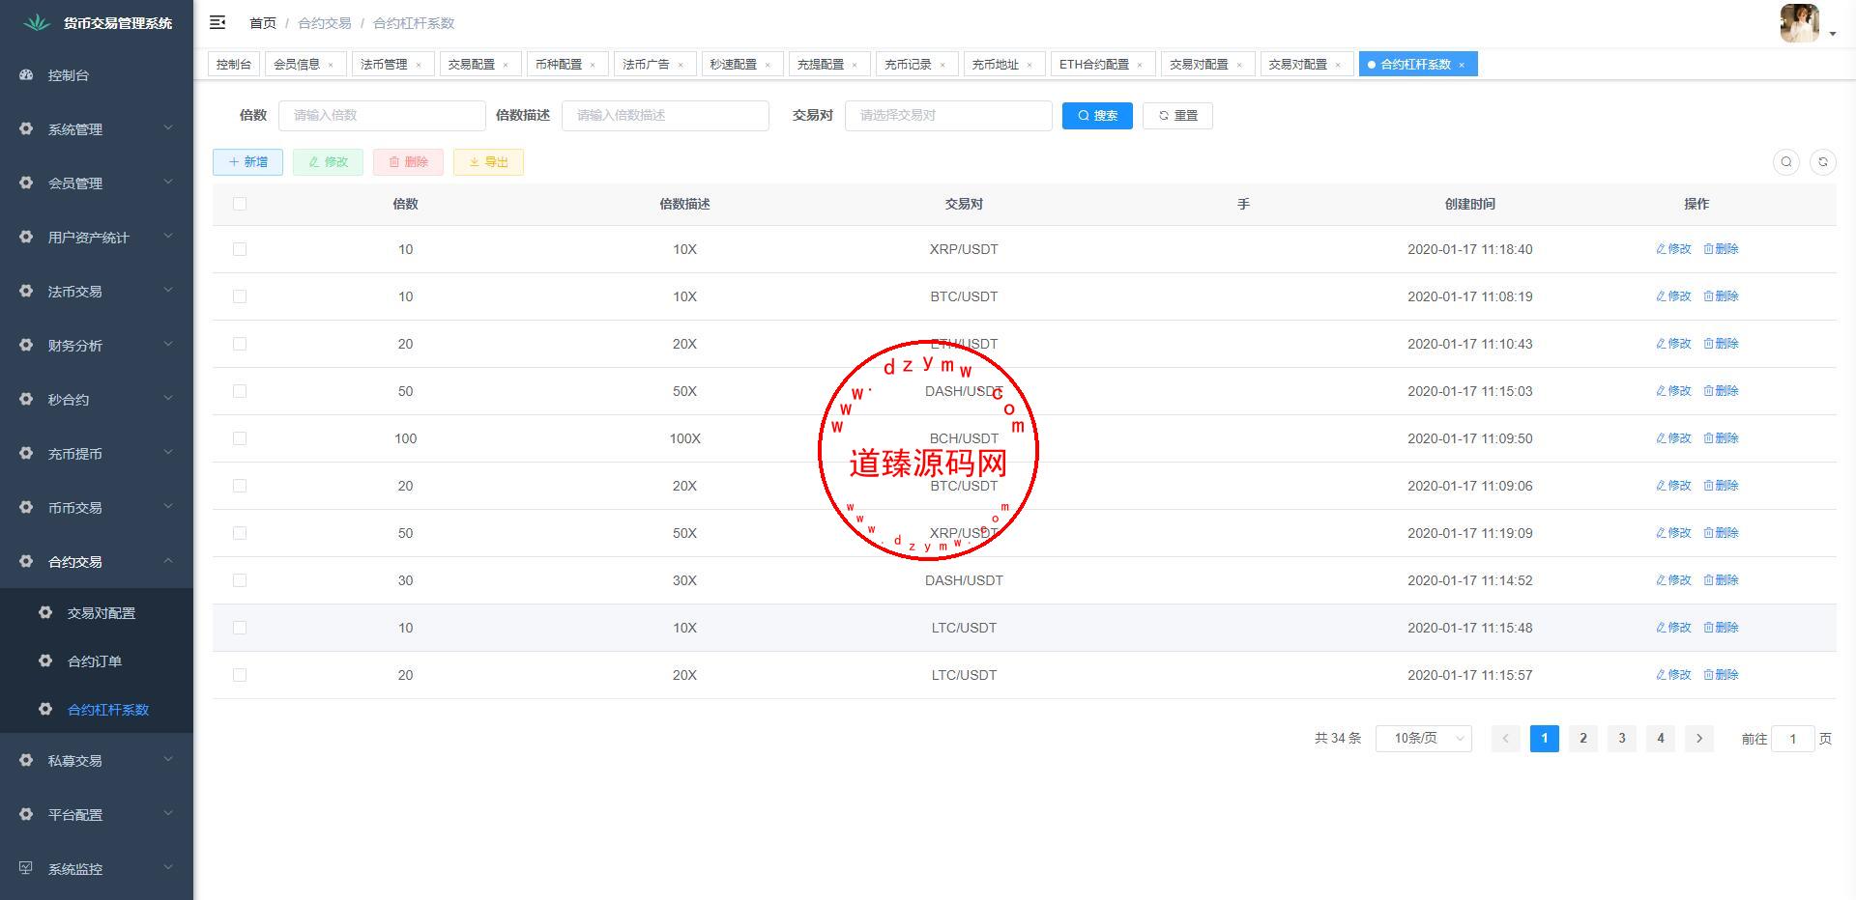Click the logo of 货币交易管理系统
1856x900 pixels.
pyautogui.click(x=37, y=22)
